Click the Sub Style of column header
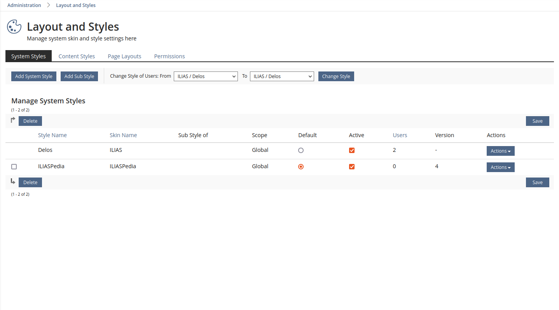 click(193, 135)
